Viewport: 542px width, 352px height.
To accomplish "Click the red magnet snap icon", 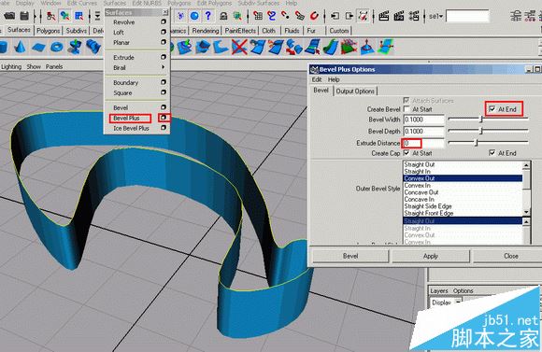I will 314,16.
